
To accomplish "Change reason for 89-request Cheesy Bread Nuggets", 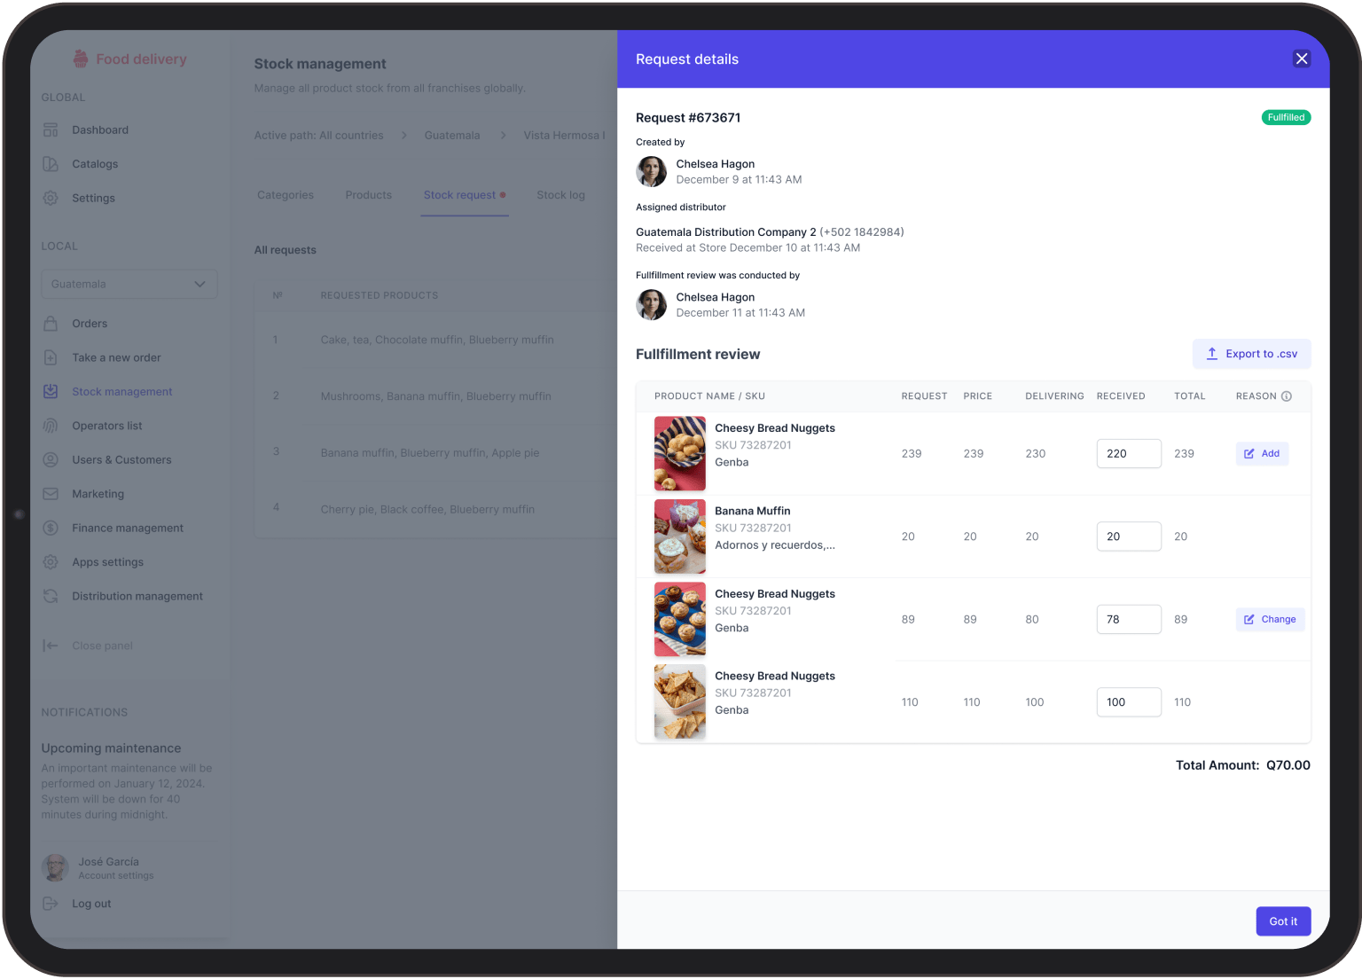I will coord(1270,619).
